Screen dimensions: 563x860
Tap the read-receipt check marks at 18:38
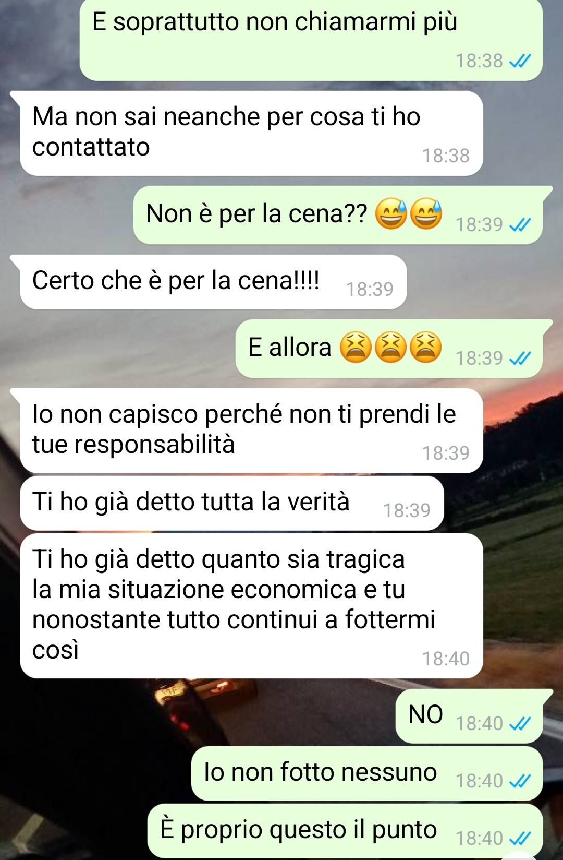coord(520,61)
